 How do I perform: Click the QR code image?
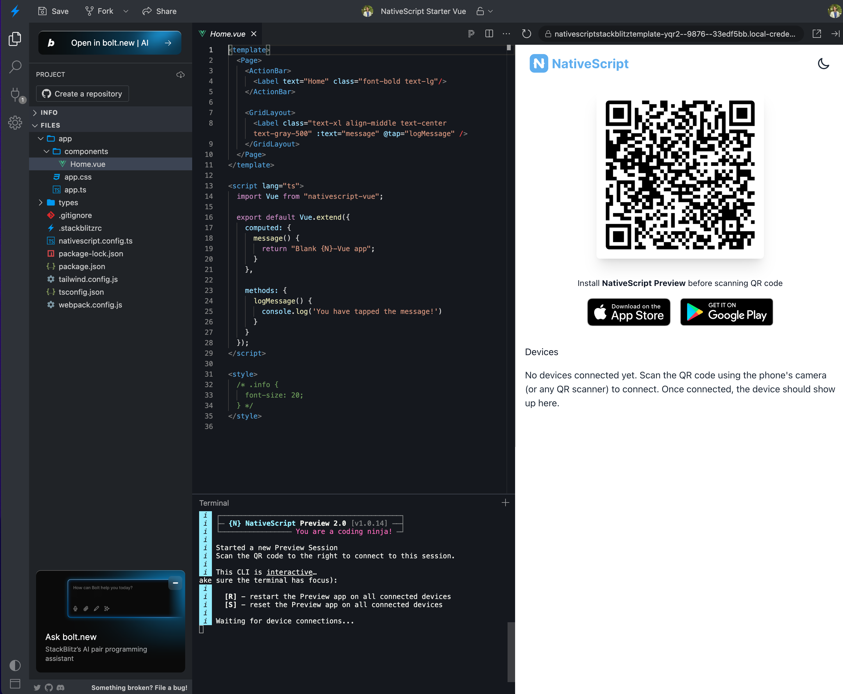click(680, 175)
